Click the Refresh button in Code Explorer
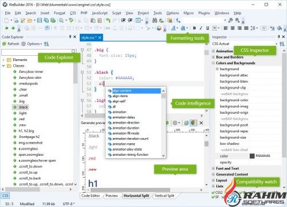Image resolution: width=287 pixels, height=207 pixels. click(11, 44)
